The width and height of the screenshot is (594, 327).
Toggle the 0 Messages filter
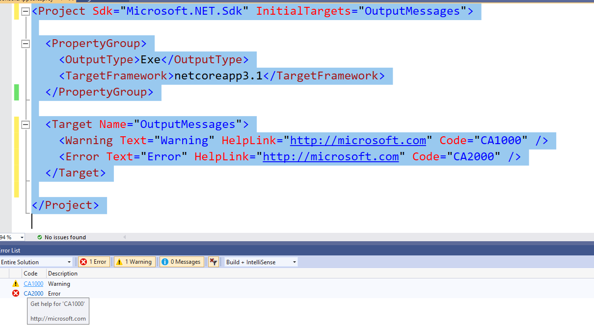pos(181,261)
